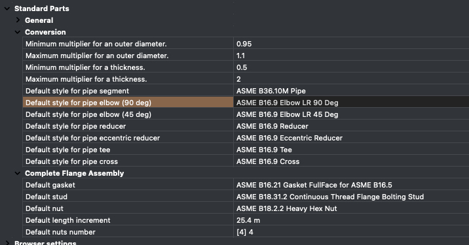The width and height of the screenshot is (469, 245).
Task: Select the 'Default stud' row
Action: click(128, 197)
